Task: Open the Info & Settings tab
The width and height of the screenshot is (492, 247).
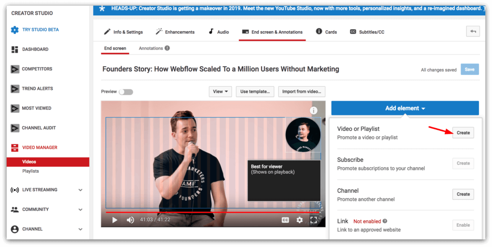Action: click(123, 32)
